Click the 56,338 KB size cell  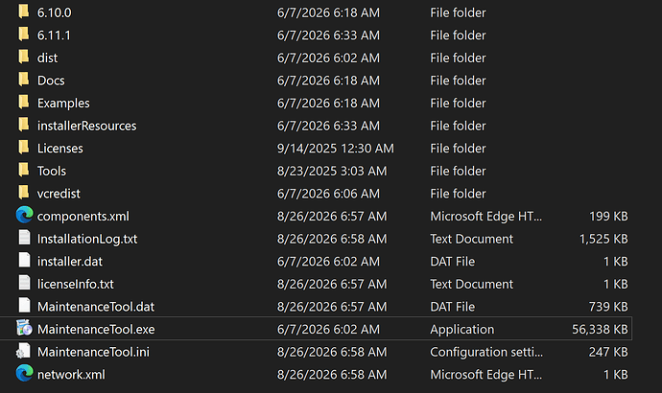pos(600,330)
